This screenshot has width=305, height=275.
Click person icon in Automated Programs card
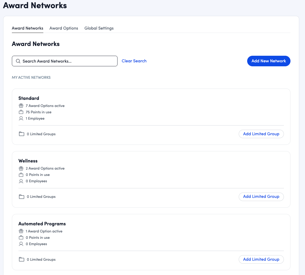(21, 244)
